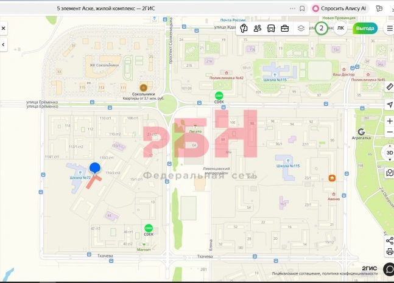Click the Левенцовский микрорайон label
Viewport: 394px width, 283px height.
(216, 171)
